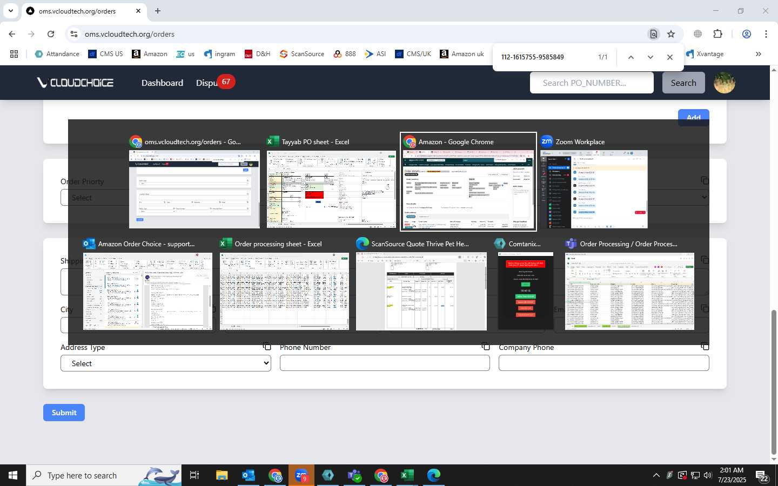Open the Dashboard menu item
This screenshot has width=778, height=486.
162,83
